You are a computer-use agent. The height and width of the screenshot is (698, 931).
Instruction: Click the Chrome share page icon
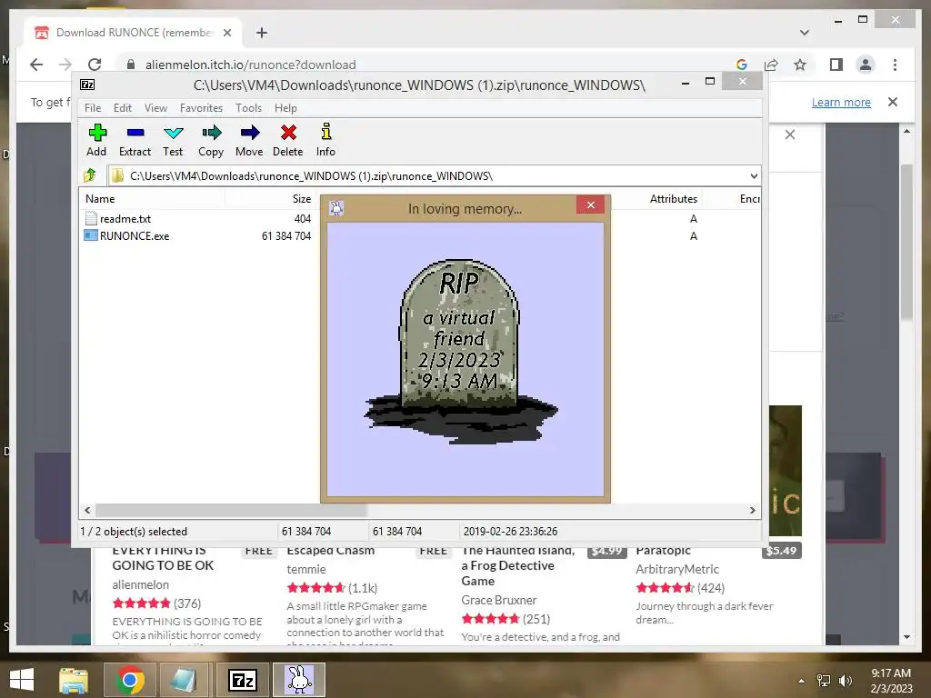(771, 65)
